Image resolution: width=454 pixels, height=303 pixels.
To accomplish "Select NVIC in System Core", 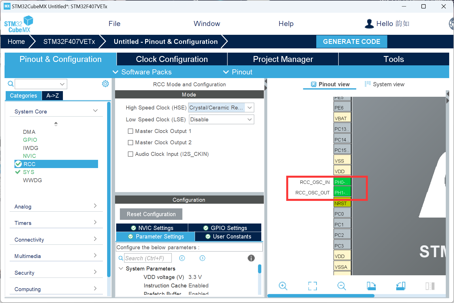I will [29, 156].
